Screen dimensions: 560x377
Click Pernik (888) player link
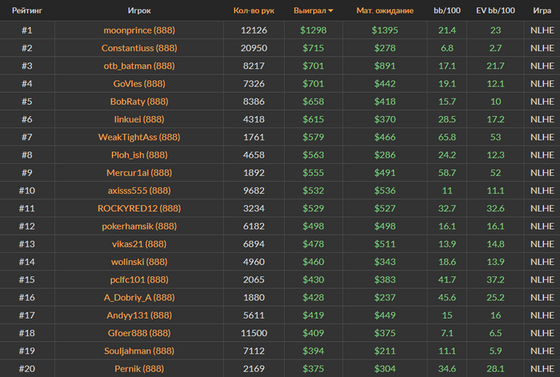[x=139, y=369]
